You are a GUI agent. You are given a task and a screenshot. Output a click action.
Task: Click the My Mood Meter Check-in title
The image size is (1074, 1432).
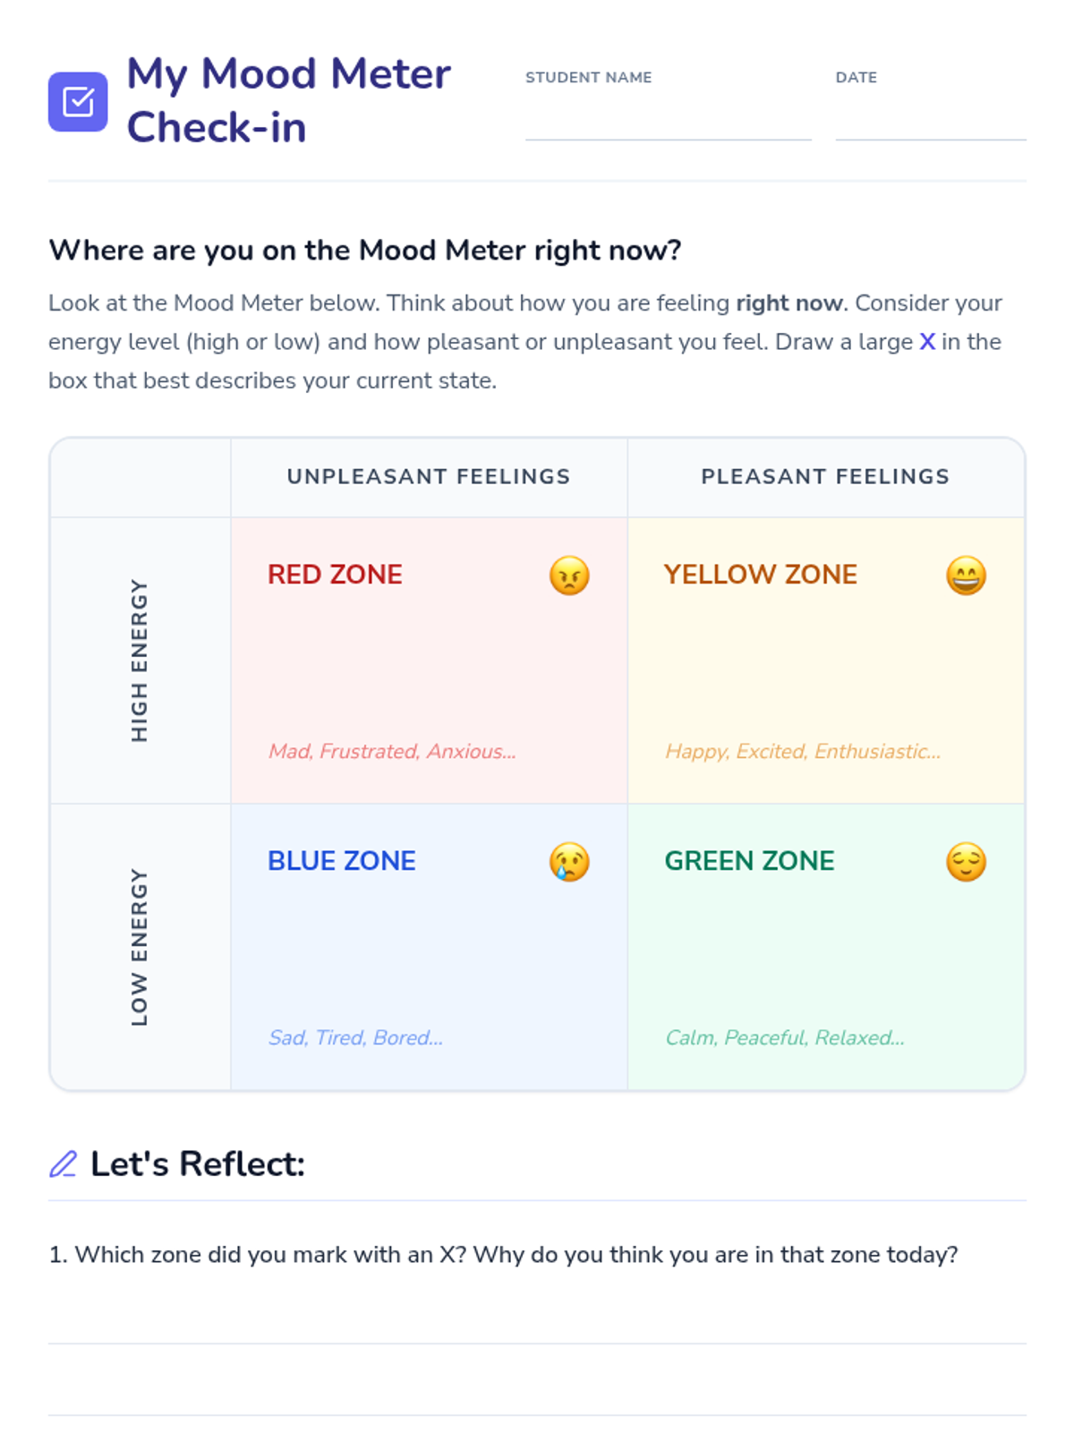288,100
